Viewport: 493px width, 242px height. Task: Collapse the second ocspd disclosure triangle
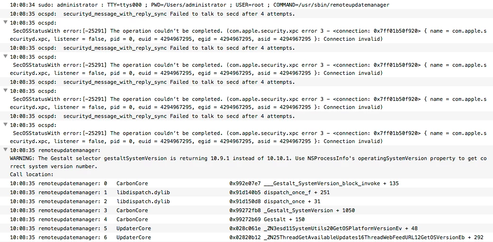pos(5,56)
